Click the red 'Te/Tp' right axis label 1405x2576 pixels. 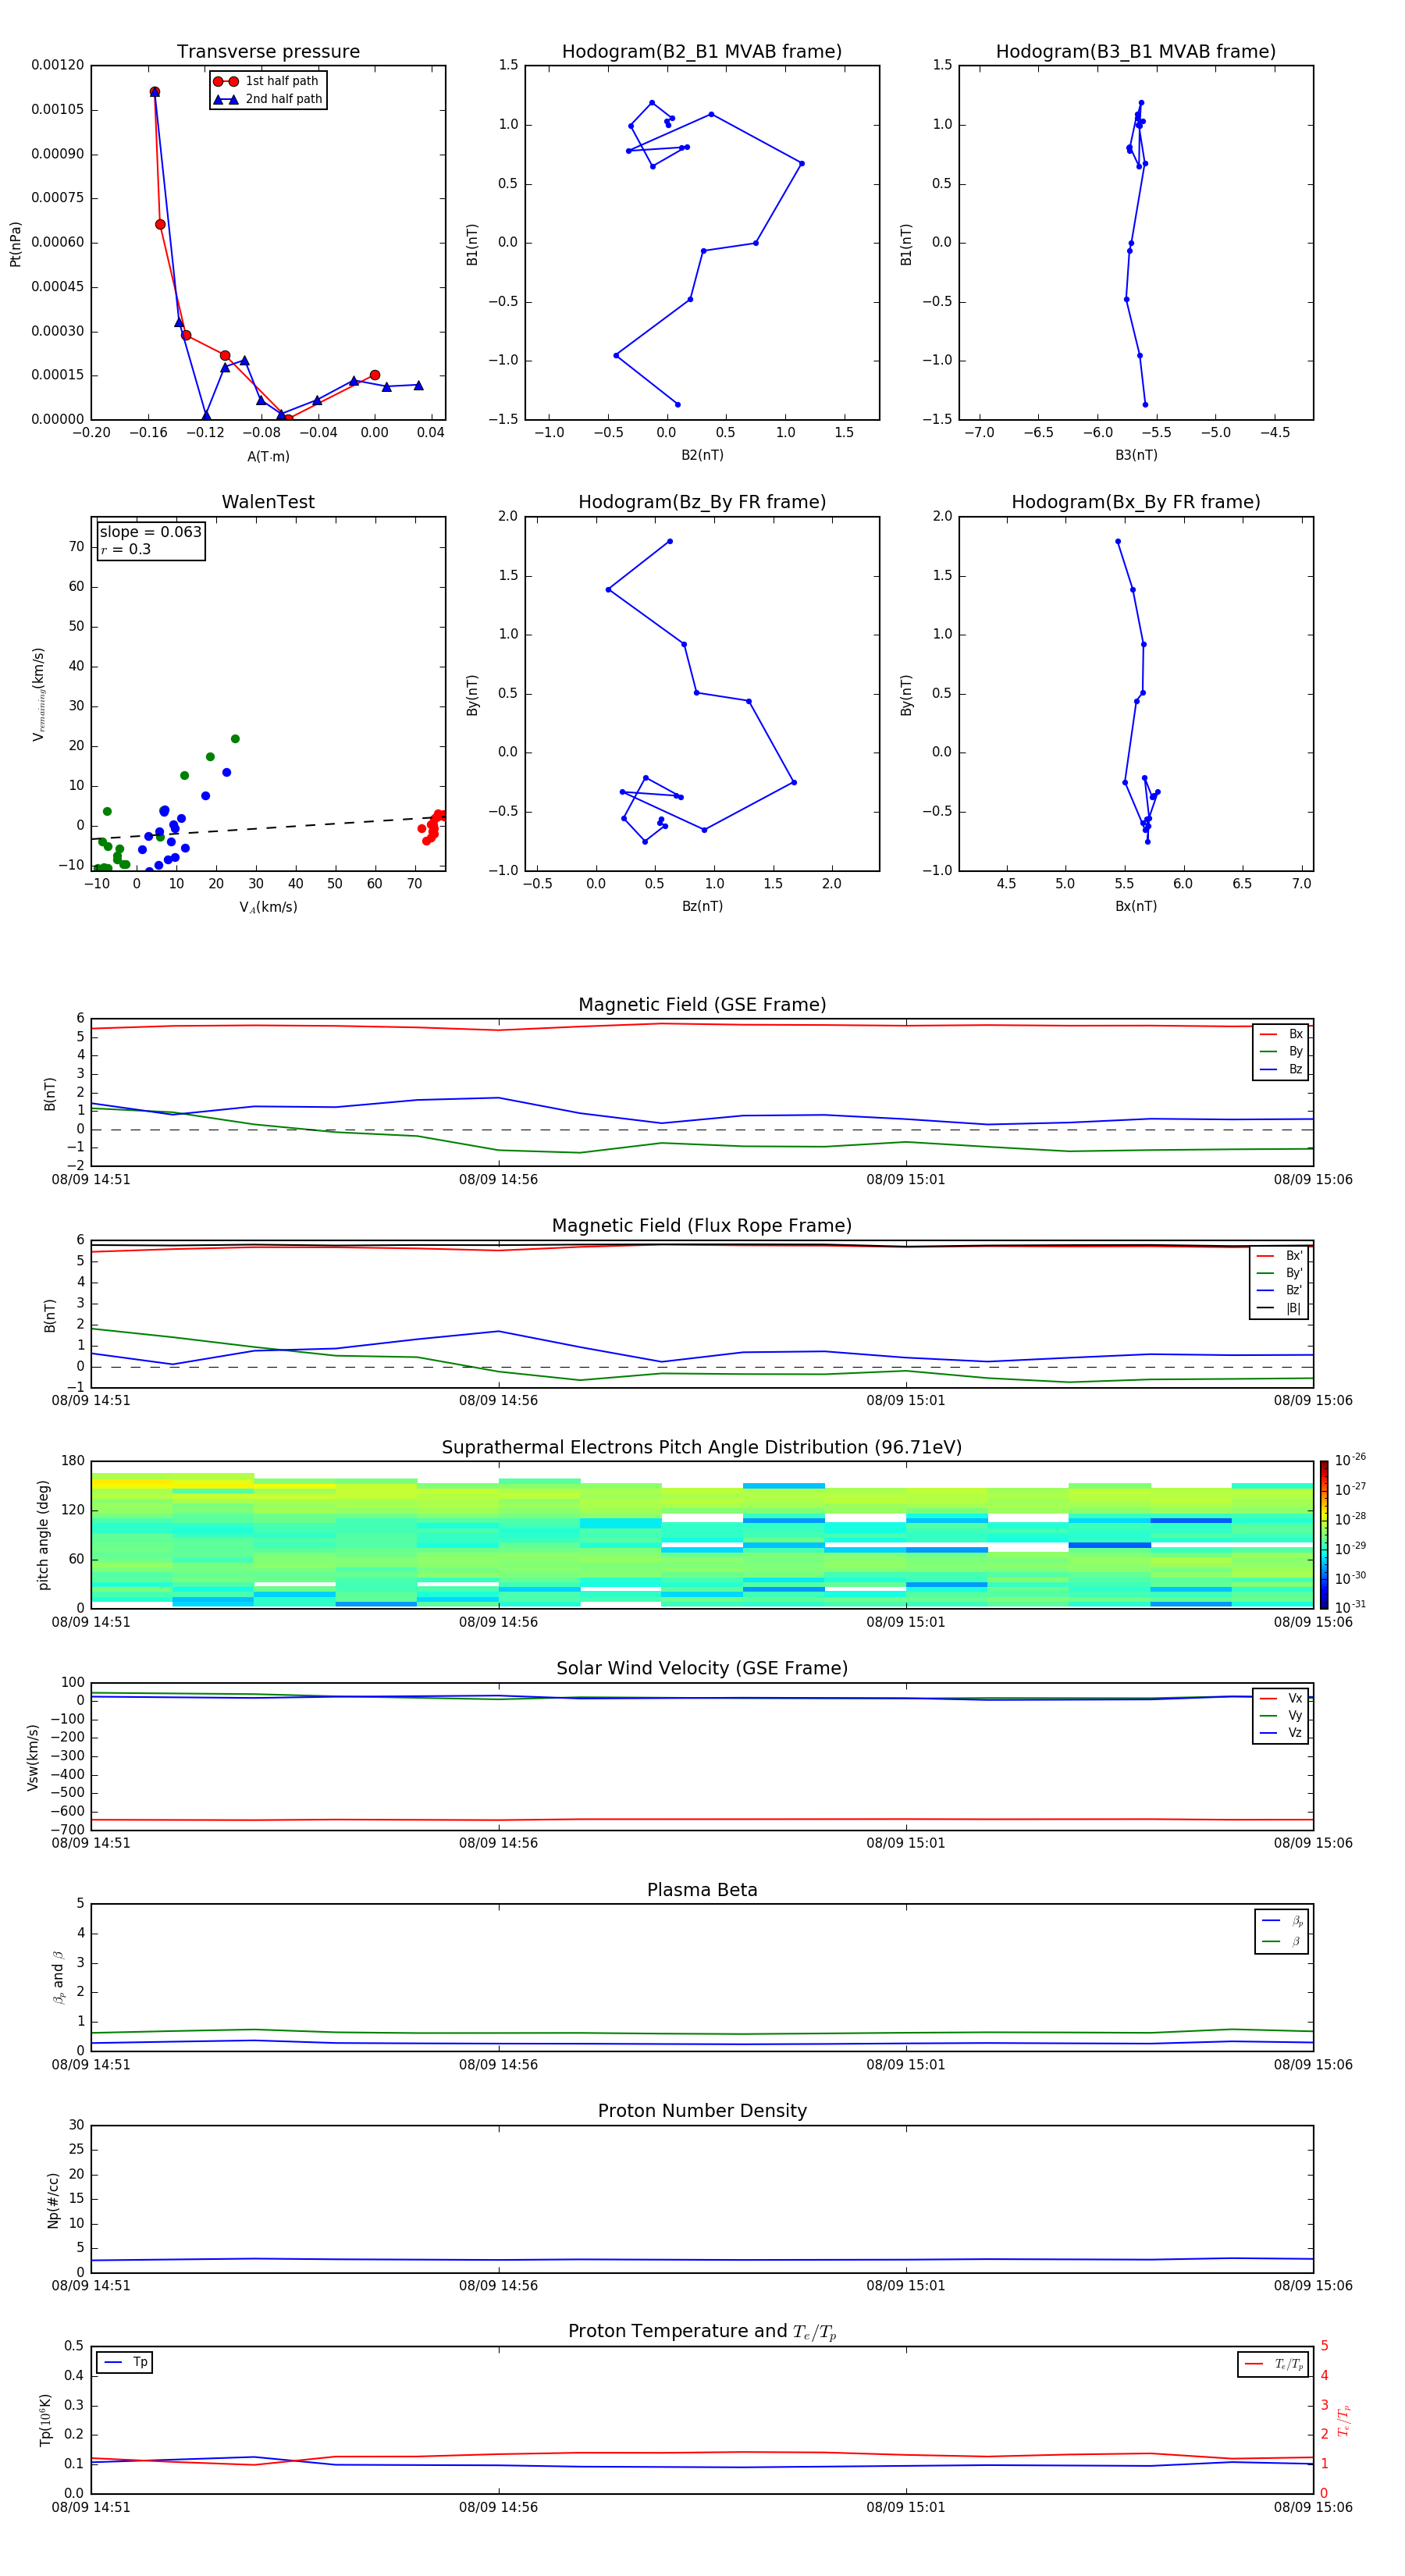click(x=1343, y=2420)
